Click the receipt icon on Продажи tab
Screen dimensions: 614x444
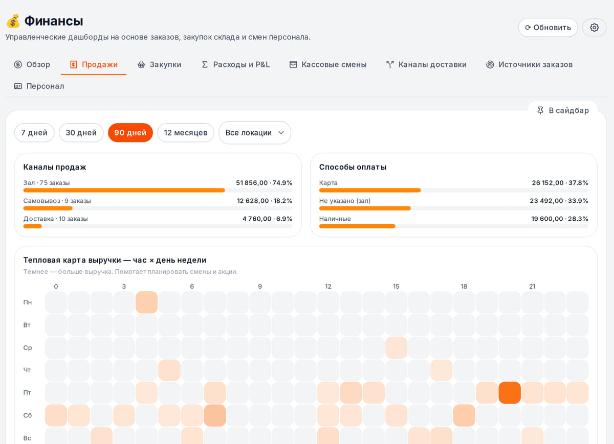tap(73, 64)
